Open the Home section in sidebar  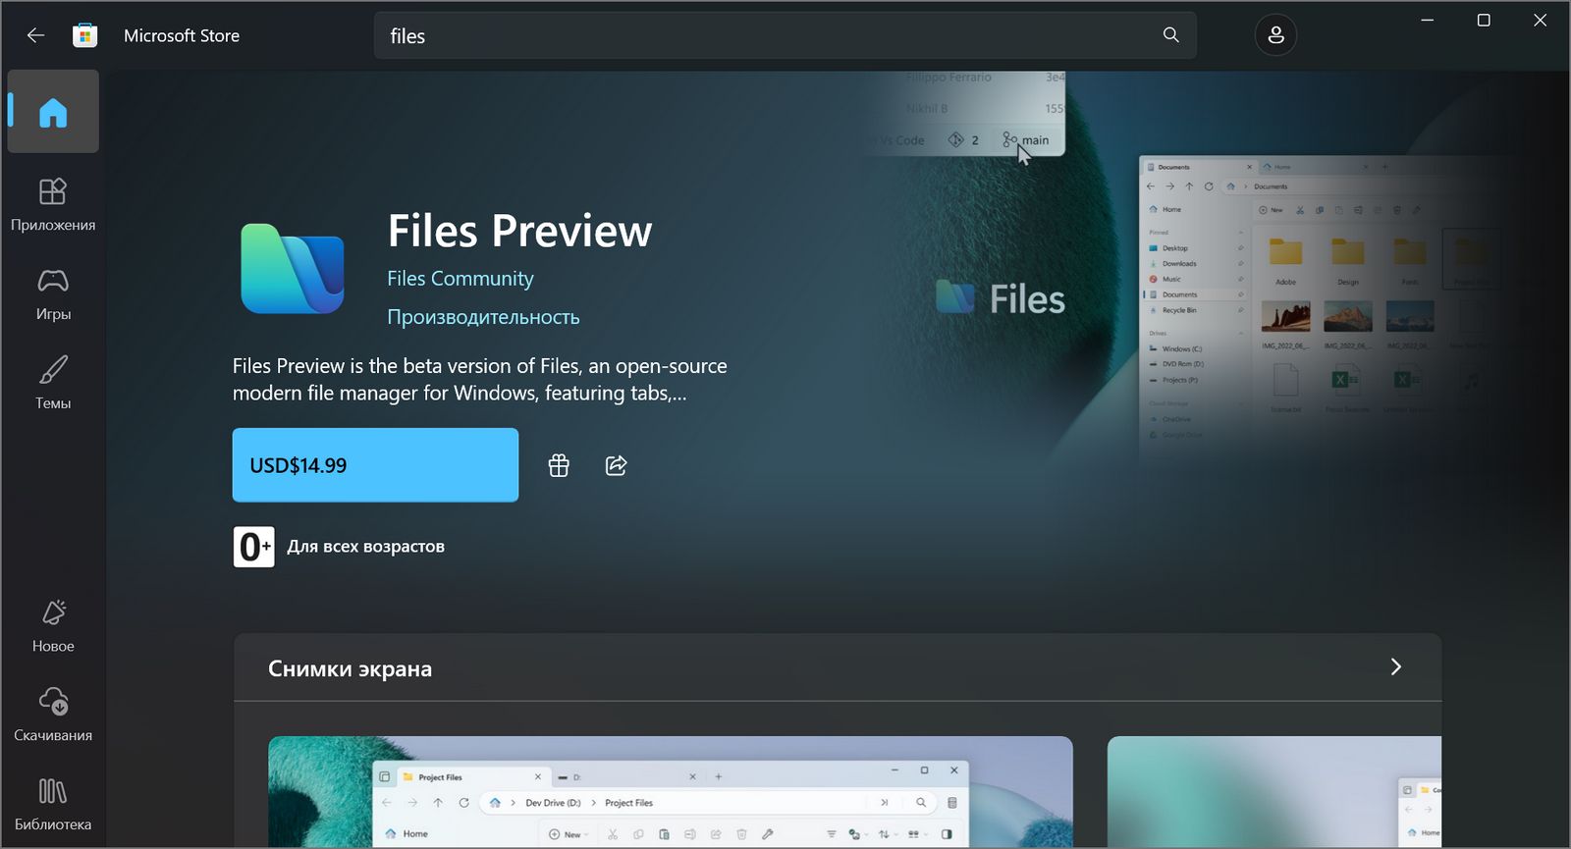click(x=53, y=112)
